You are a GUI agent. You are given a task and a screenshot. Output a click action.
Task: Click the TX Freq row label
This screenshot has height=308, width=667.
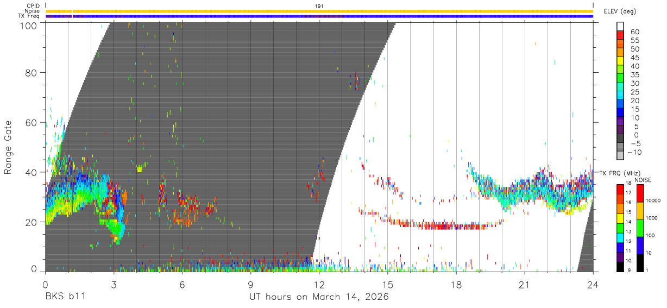(x=29, y=16)
